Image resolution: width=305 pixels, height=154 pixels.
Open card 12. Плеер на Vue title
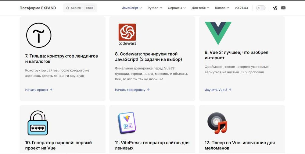coord(240,145)
